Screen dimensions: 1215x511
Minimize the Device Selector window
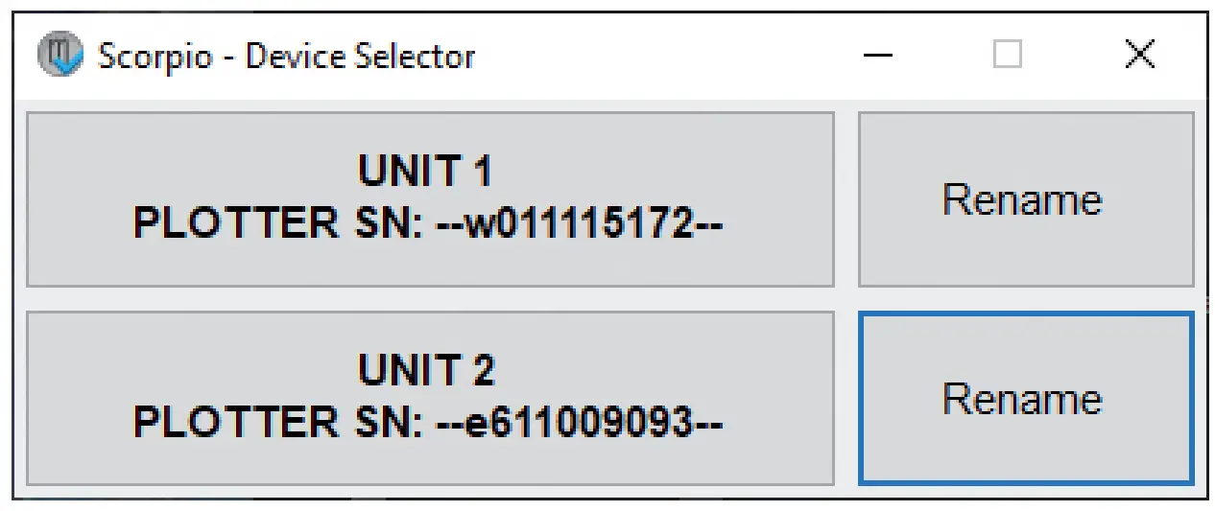tap(877, 56)
